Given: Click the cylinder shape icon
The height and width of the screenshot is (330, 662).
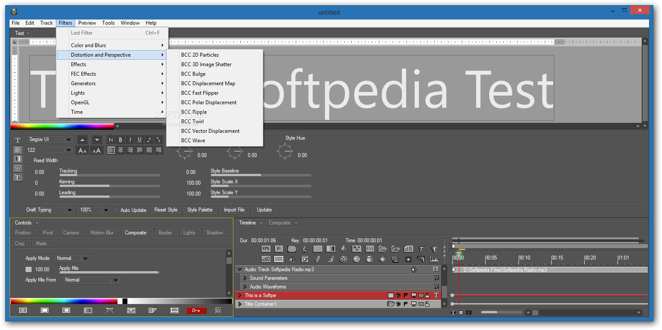Looking at the screenshot, I should click(x=369, y=259).
